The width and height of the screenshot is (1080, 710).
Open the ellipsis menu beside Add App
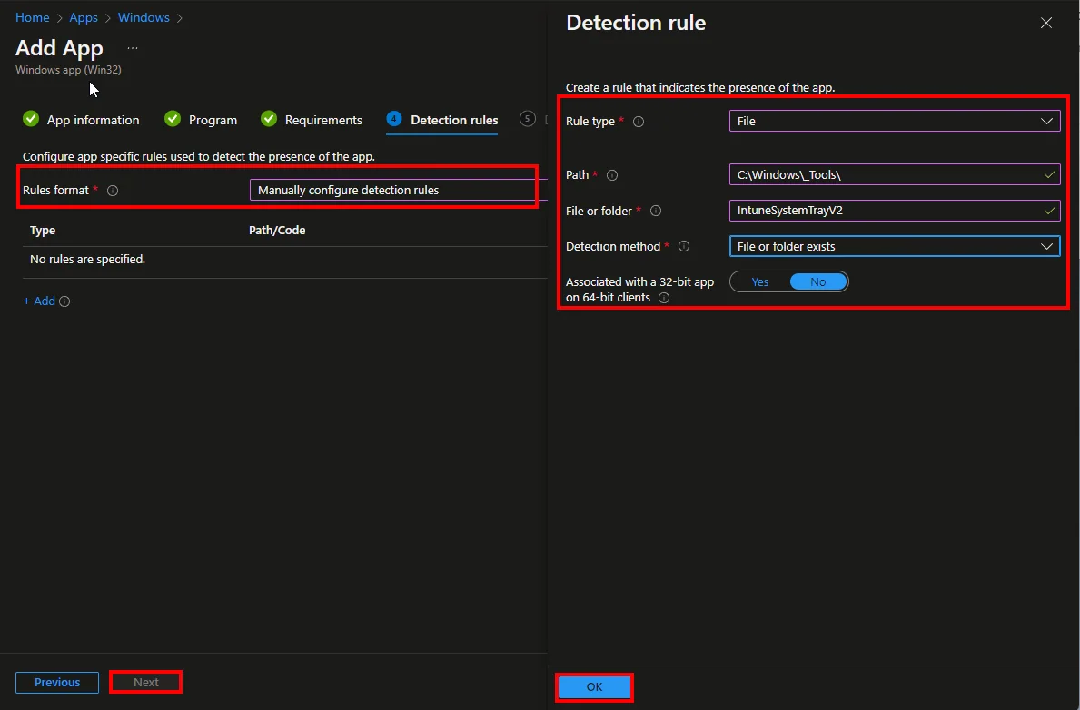point(133,48)
